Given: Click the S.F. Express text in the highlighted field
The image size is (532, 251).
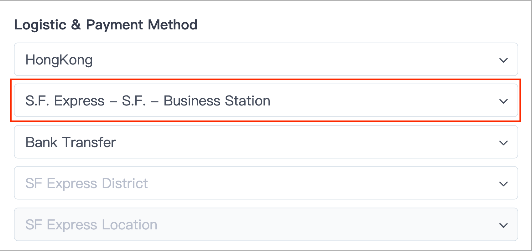Looking at the screenshot, I should pos(65,101).
